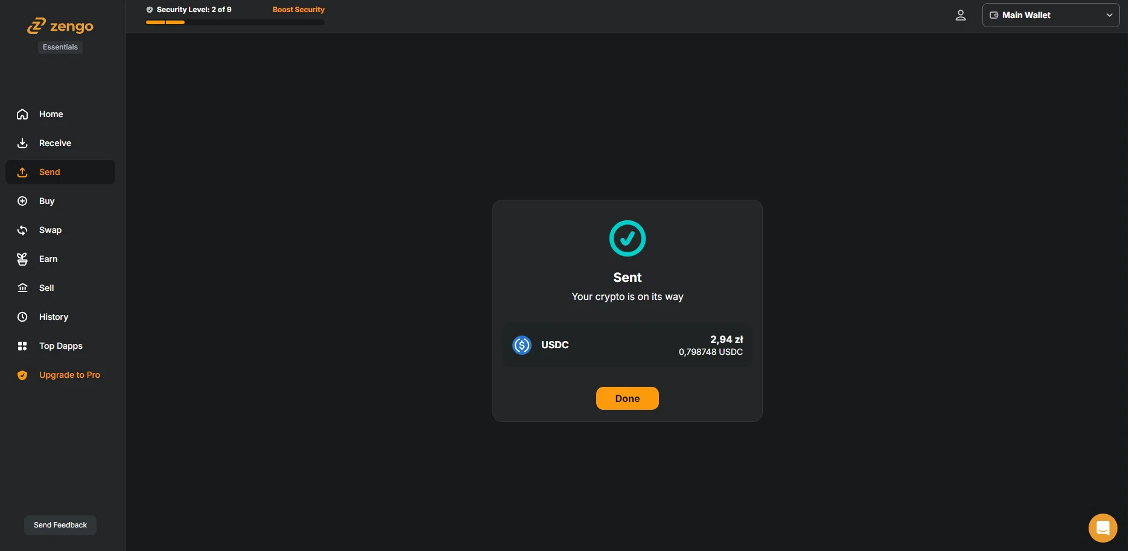Image resolution: width=1129 pixels, height=551 pixels.
Task: Click the USDC coin icon
Action: click(x=521, y=345)
